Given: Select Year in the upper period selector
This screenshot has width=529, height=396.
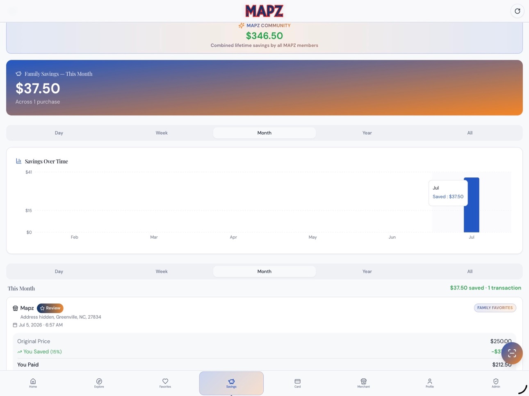Looking at the screenshot, I should coord(367,133).
